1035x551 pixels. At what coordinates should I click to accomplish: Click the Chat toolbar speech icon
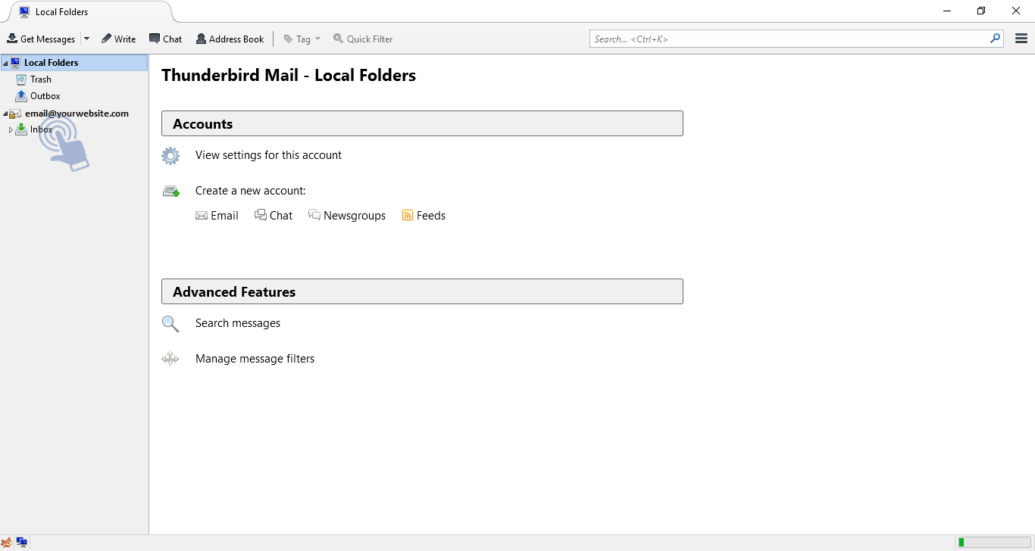click(x=155, y=39)
